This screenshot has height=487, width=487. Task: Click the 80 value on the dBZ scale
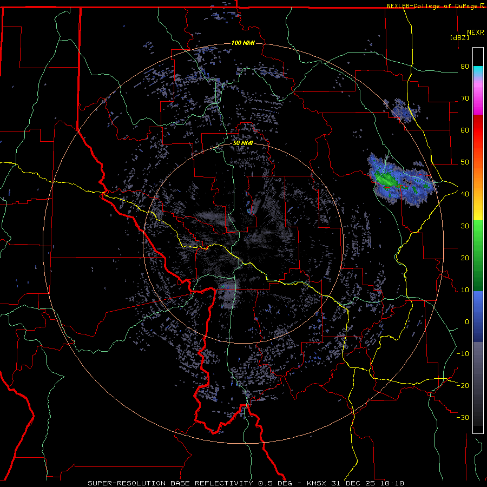465,67
